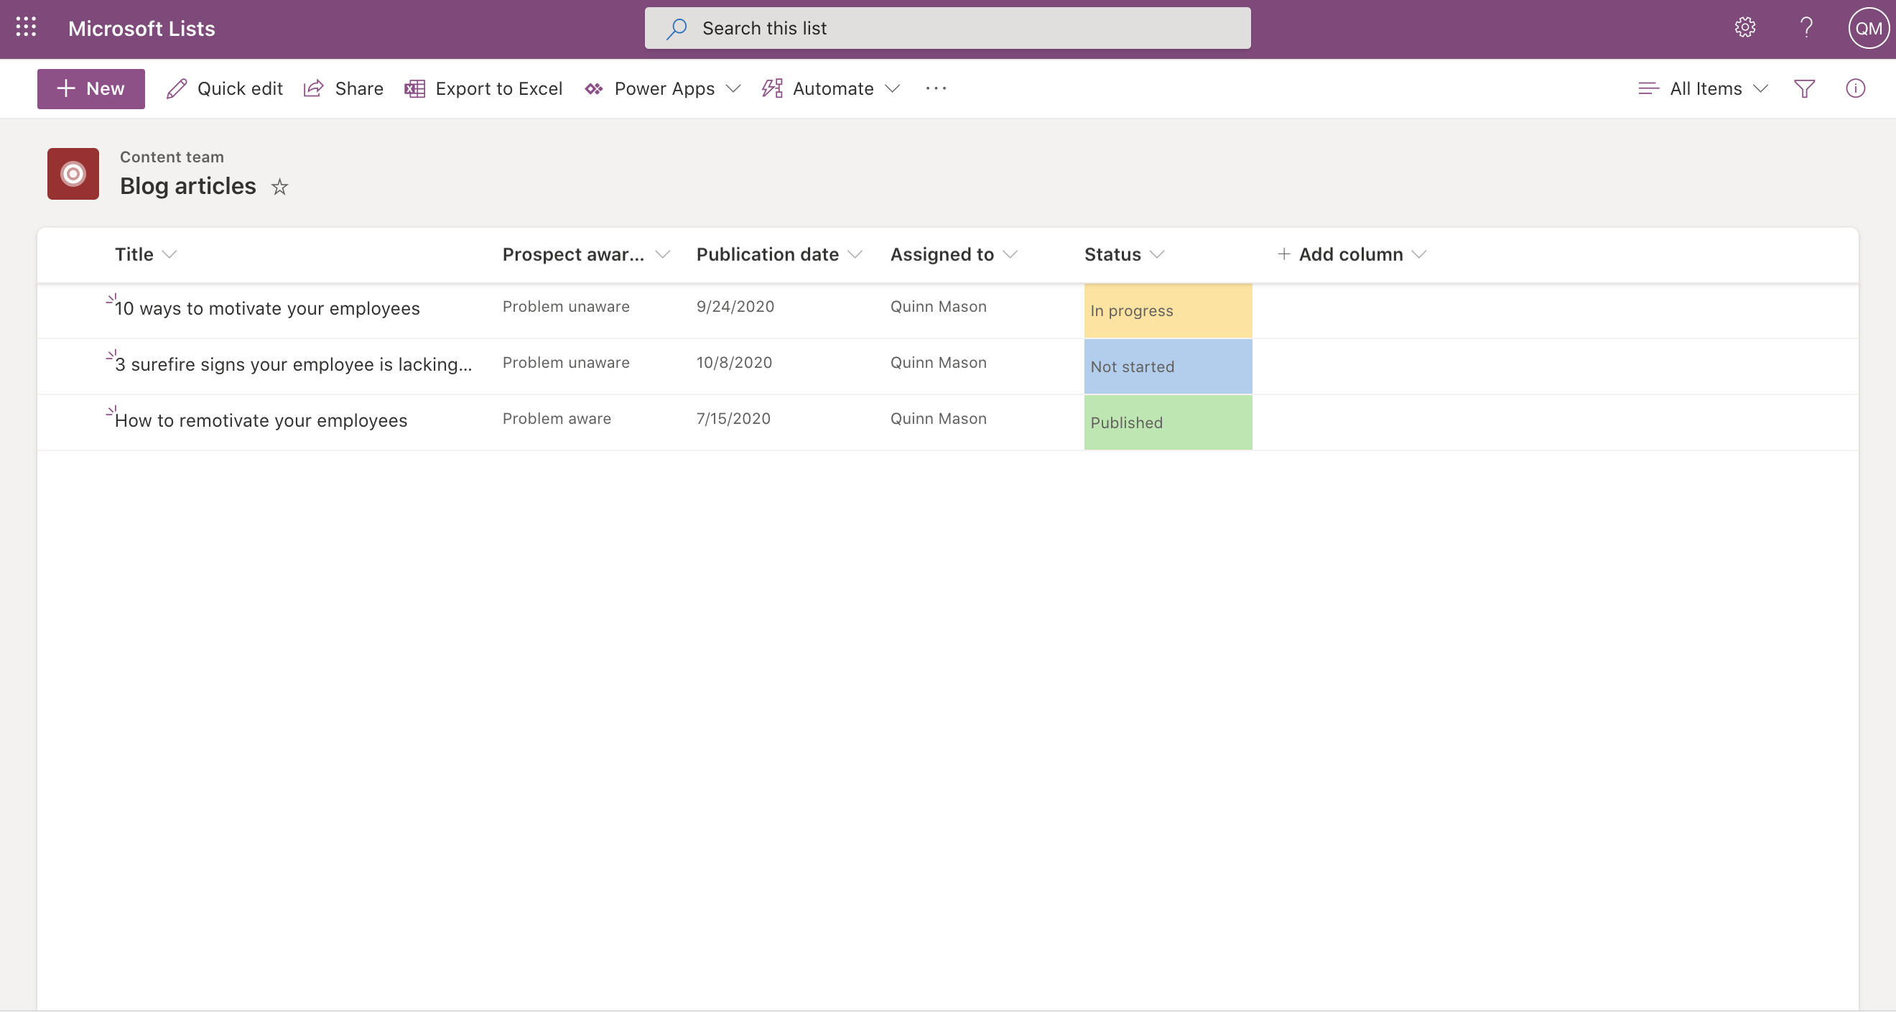The image size is (1896, 1013).
Task: Toggle the Publication date sort
Action: (x=857, y=253)
